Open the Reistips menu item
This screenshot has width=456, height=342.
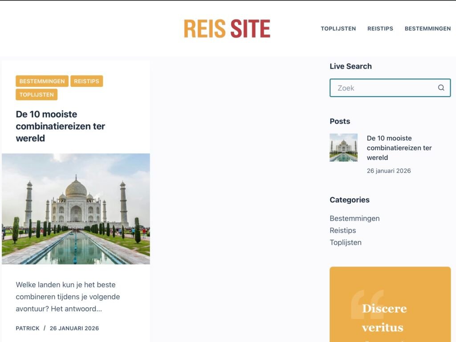[380, 28]
